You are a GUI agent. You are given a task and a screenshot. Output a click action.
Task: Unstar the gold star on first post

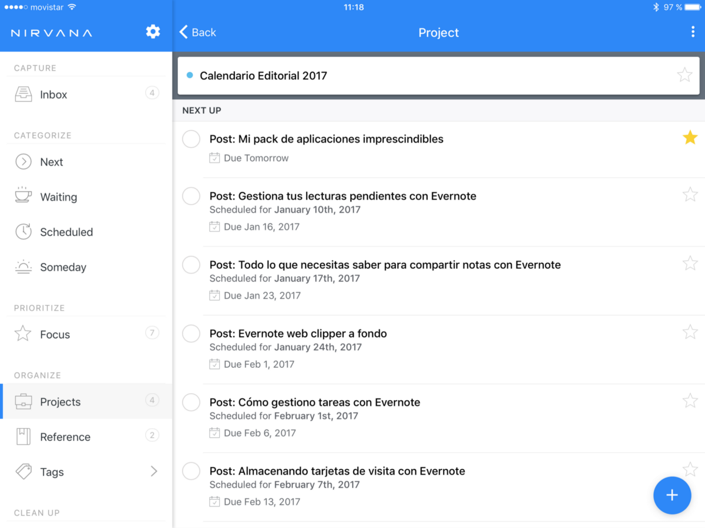(x=690, y=138)
